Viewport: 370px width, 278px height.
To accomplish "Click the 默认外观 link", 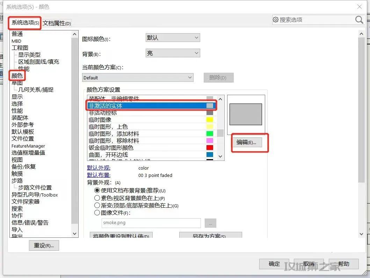I will pos(99,168).
